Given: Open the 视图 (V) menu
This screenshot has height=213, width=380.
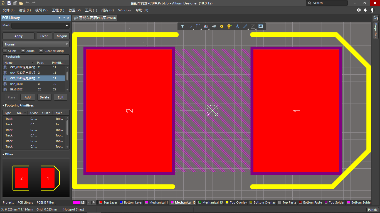Looking at the screenshot, I should click(41, 10).
